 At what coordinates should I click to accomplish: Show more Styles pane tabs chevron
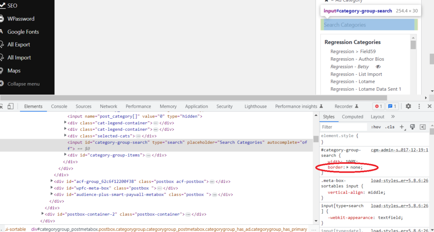(393, 117)
